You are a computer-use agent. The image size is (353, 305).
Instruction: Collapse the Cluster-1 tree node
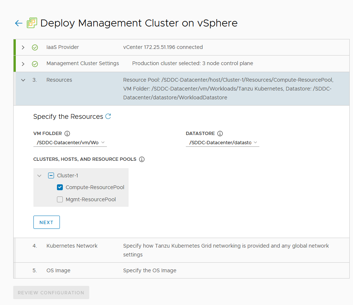[39, 175]
